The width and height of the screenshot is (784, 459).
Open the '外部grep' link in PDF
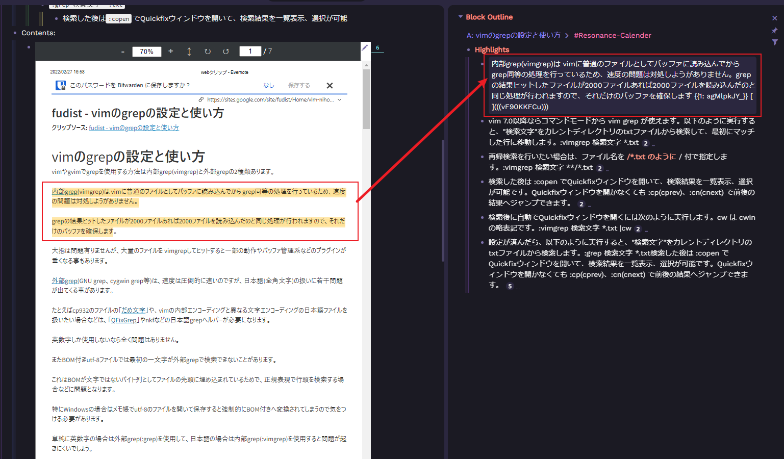click(65, 280)
